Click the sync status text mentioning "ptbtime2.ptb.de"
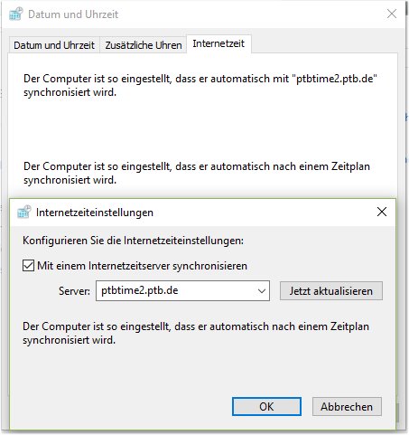Viewport: 409px width, 435px height. (200, 85)
